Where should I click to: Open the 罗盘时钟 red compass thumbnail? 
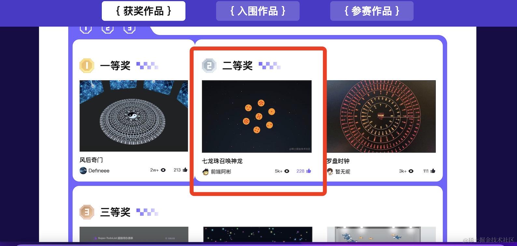[x=381, y=116]
